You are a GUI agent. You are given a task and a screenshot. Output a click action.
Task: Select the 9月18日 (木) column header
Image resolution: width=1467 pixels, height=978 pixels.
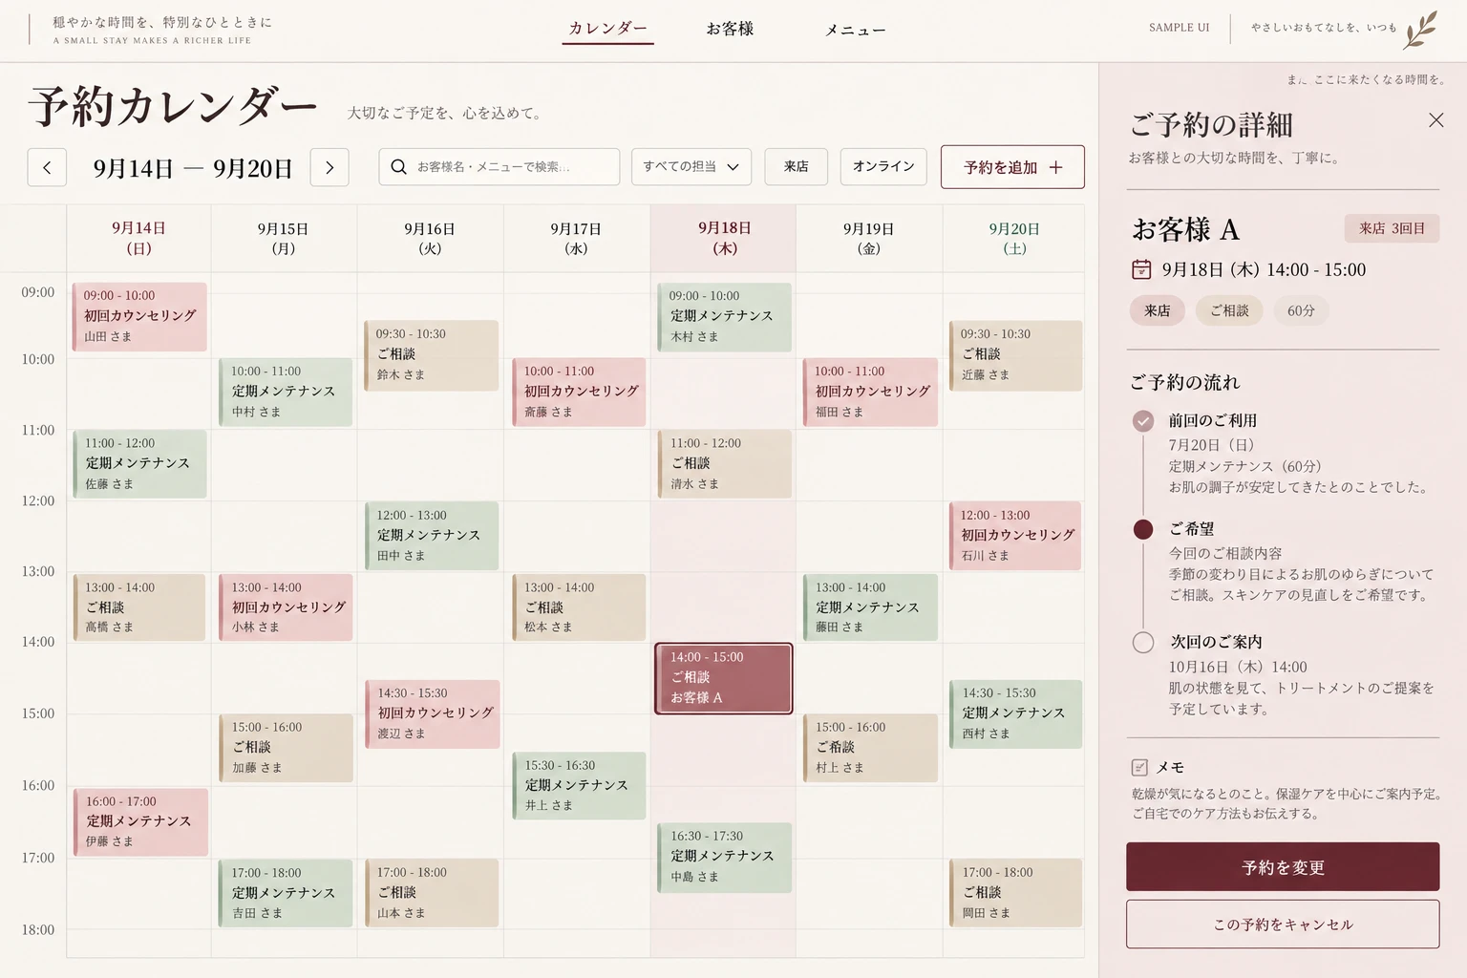tap(724, 238)
